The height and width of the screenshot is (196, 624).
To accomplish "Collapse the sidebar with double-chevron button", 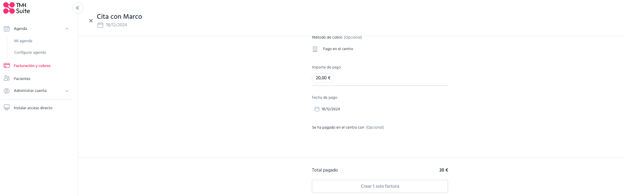I will 78,8.
